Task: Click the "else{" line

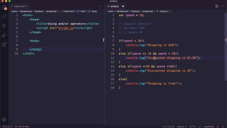Action: tap(123, 79)
